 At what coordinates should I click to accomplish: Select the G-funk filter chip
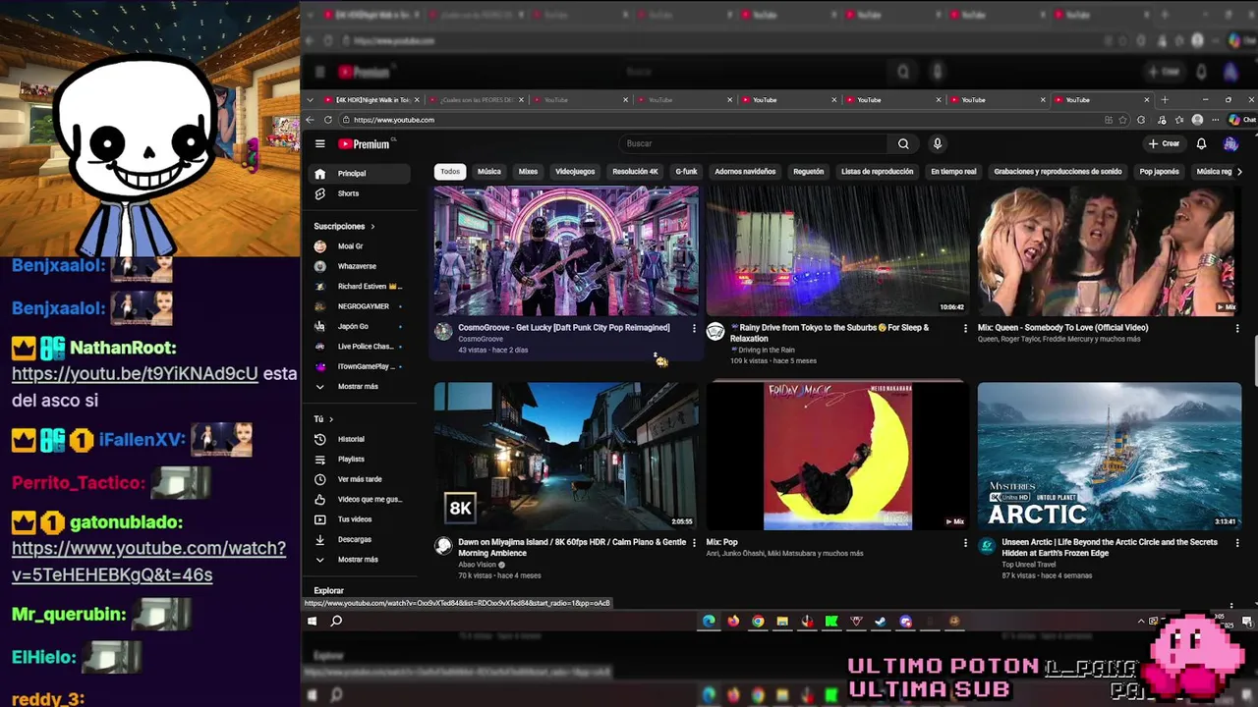(x=686, y=172)
